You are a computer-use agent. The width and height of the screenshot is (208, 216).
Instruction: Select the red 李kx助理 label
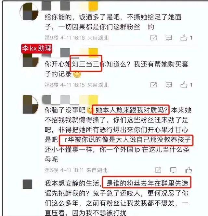(x=37, y=48)
